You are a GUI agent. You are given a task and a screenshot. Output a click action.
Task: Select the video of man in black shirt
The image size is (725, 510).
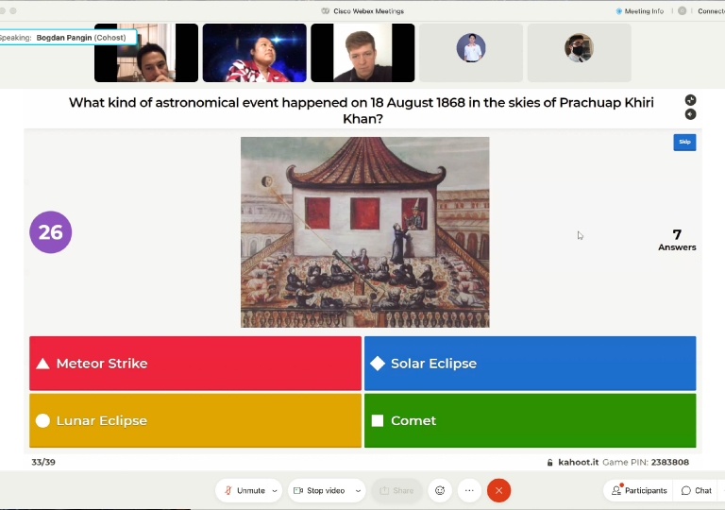362,53
